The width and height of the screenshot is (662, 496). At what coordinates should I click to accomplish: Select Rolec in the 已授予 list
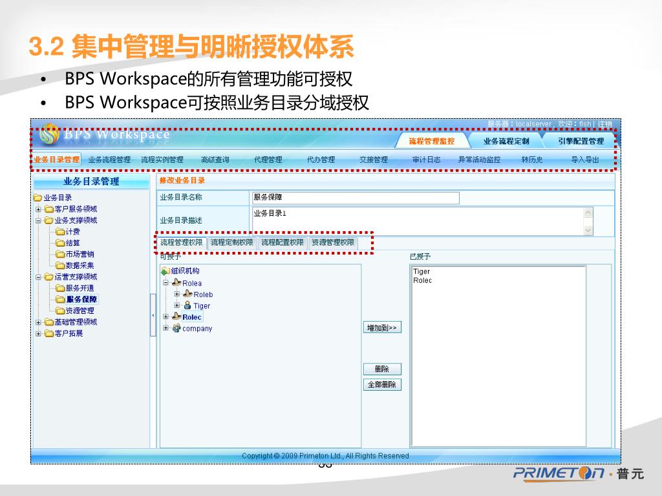pos(422,280)
